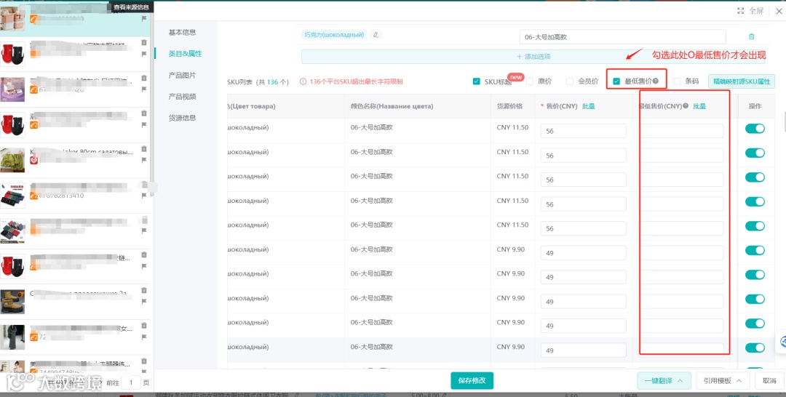
Task: Click the help icon beside 最低售价 checkbox
Action: click(x=656, y=81)
